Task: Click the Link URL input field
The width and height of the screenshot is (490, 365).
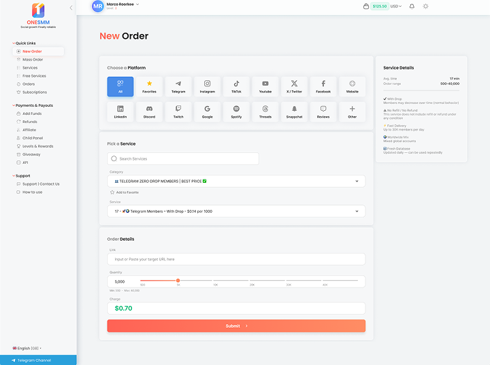Action: (x=236, y=259)
